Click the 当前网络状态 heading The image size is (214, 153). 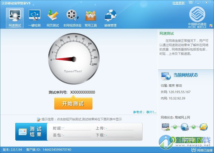(186, 75)
